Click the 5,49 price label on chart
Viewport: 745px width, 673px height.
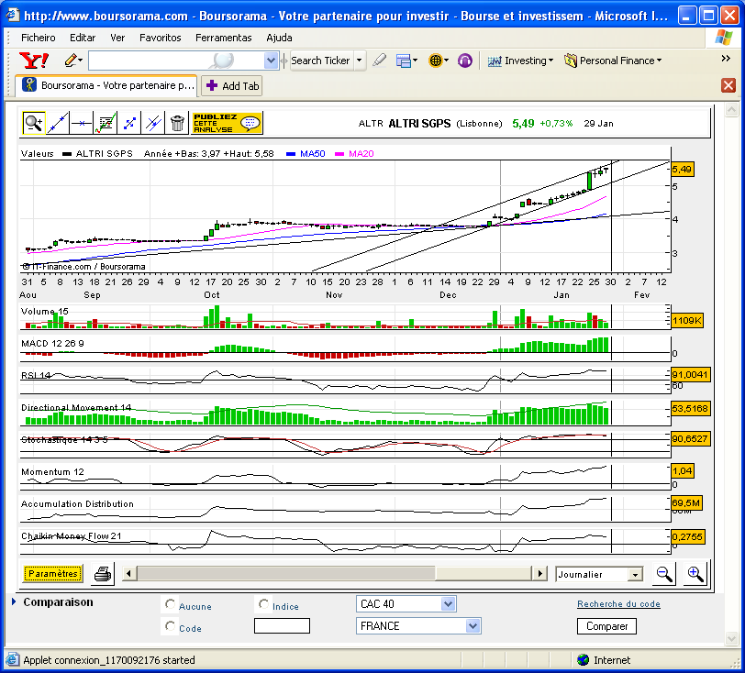[x=682, y=169]
